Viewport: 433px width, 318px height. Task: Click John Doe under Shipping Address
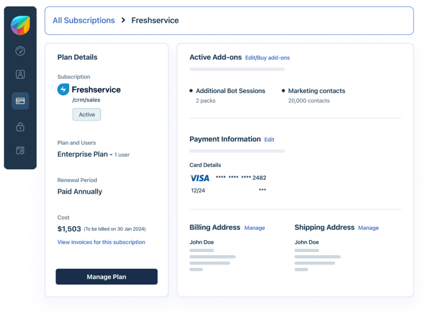(306, 242)
